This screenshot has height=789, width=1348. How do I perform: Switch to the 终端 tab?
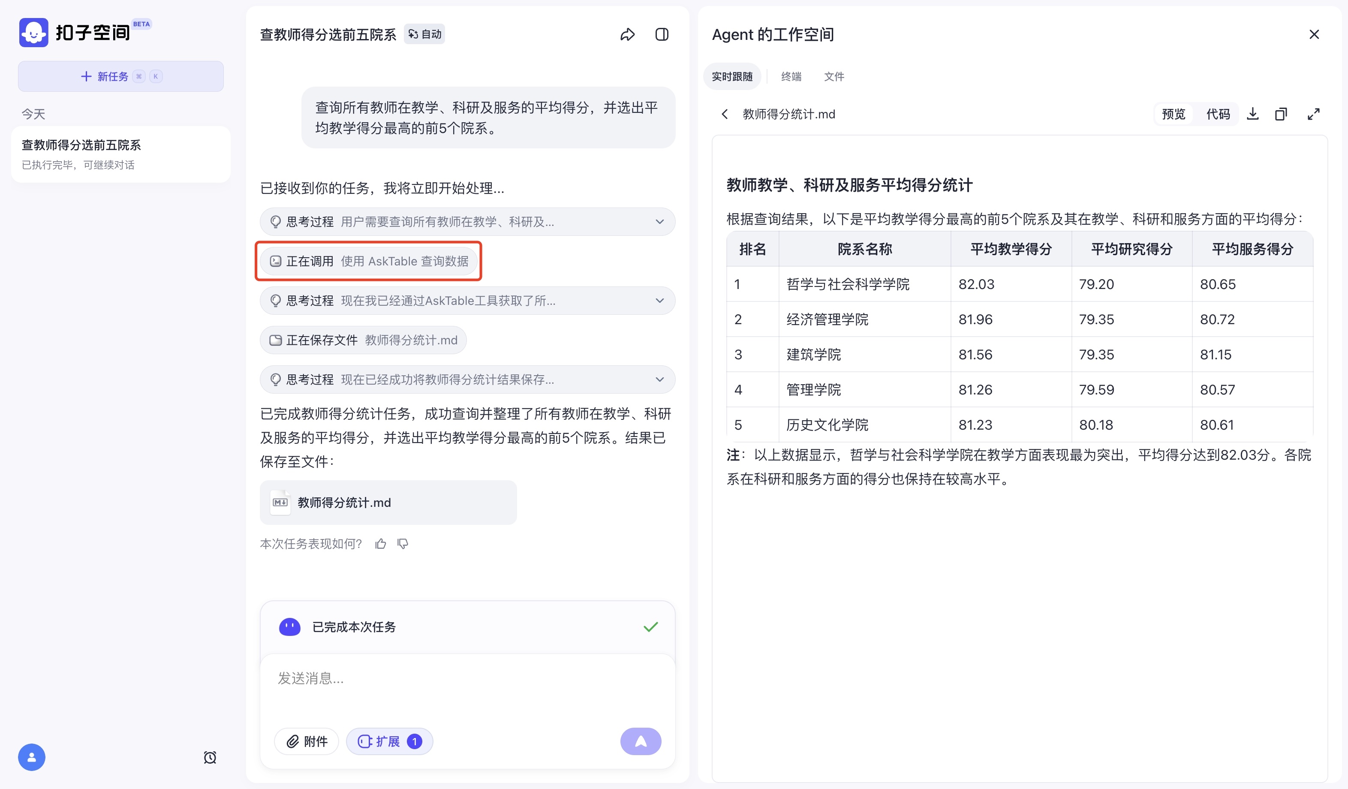coord(791,76)
